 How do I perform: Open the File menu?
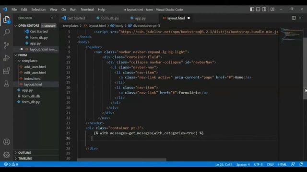(14, 10)
